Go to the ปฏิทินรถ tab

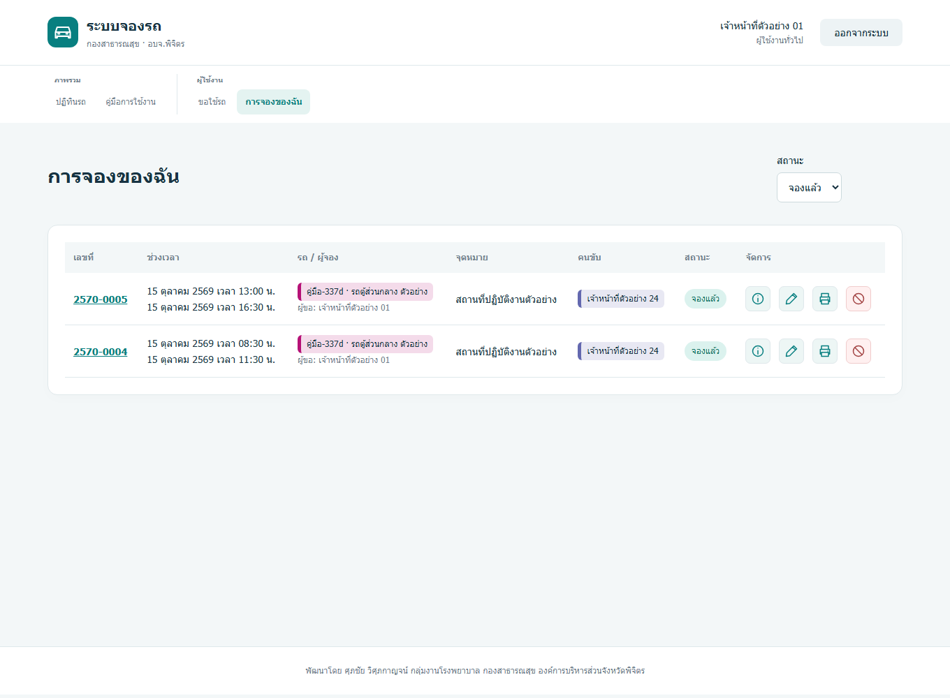click(x=71, y=102)
